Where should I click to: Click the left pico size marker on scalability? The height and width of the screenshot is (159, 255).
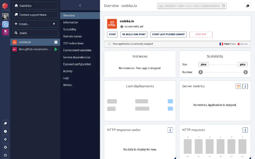click(x=203, y=64)
